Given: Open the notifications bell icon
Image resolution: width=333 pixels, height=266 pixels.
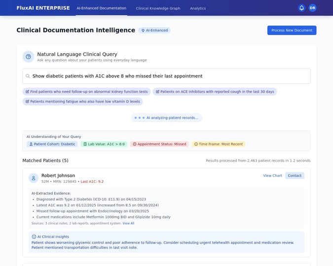Looking at the screenshot, I should tap(301, 8).
